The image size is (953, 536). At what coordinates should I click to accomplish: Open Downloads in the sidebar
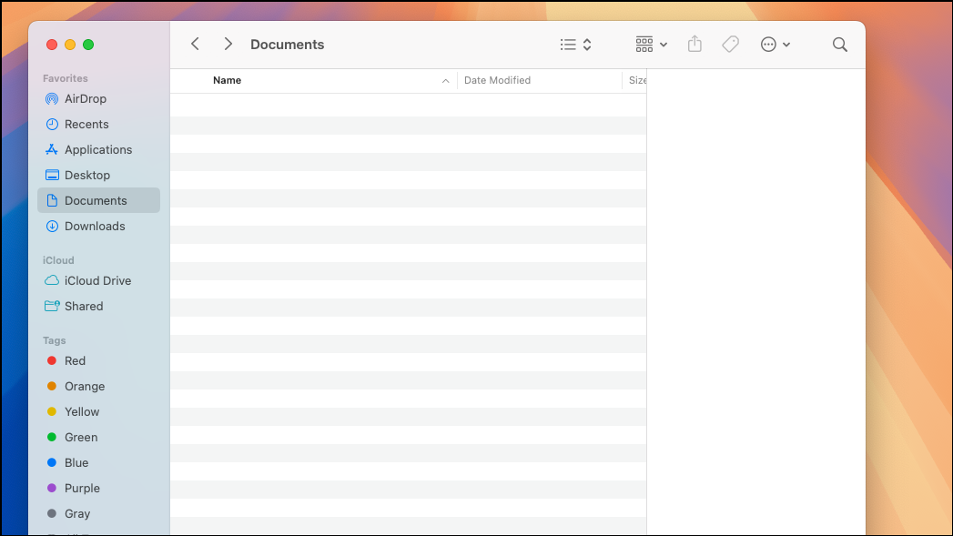tap(98, 226)
